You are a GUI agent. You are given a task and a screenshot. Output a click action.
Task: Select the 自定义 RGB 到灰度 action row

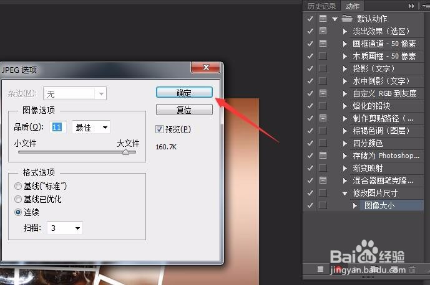[x=384, y=93]
